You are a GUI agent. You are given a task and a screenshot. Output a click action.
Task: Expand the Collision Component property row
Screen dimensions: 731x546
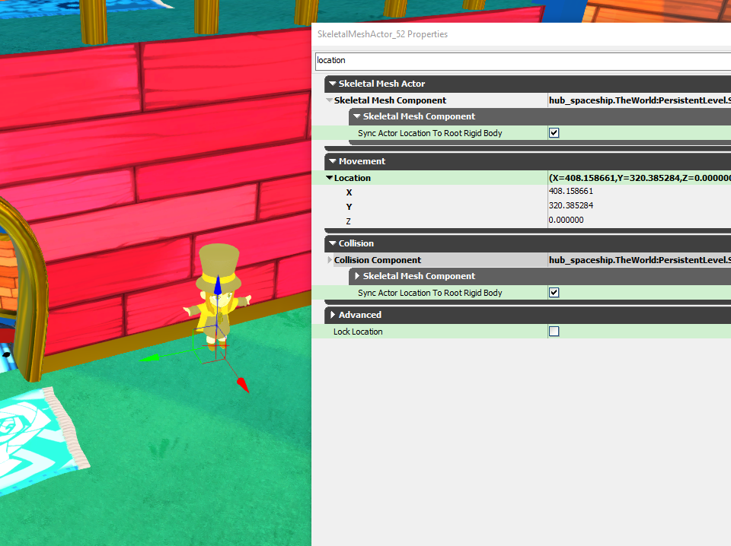[x=330, y=260]
